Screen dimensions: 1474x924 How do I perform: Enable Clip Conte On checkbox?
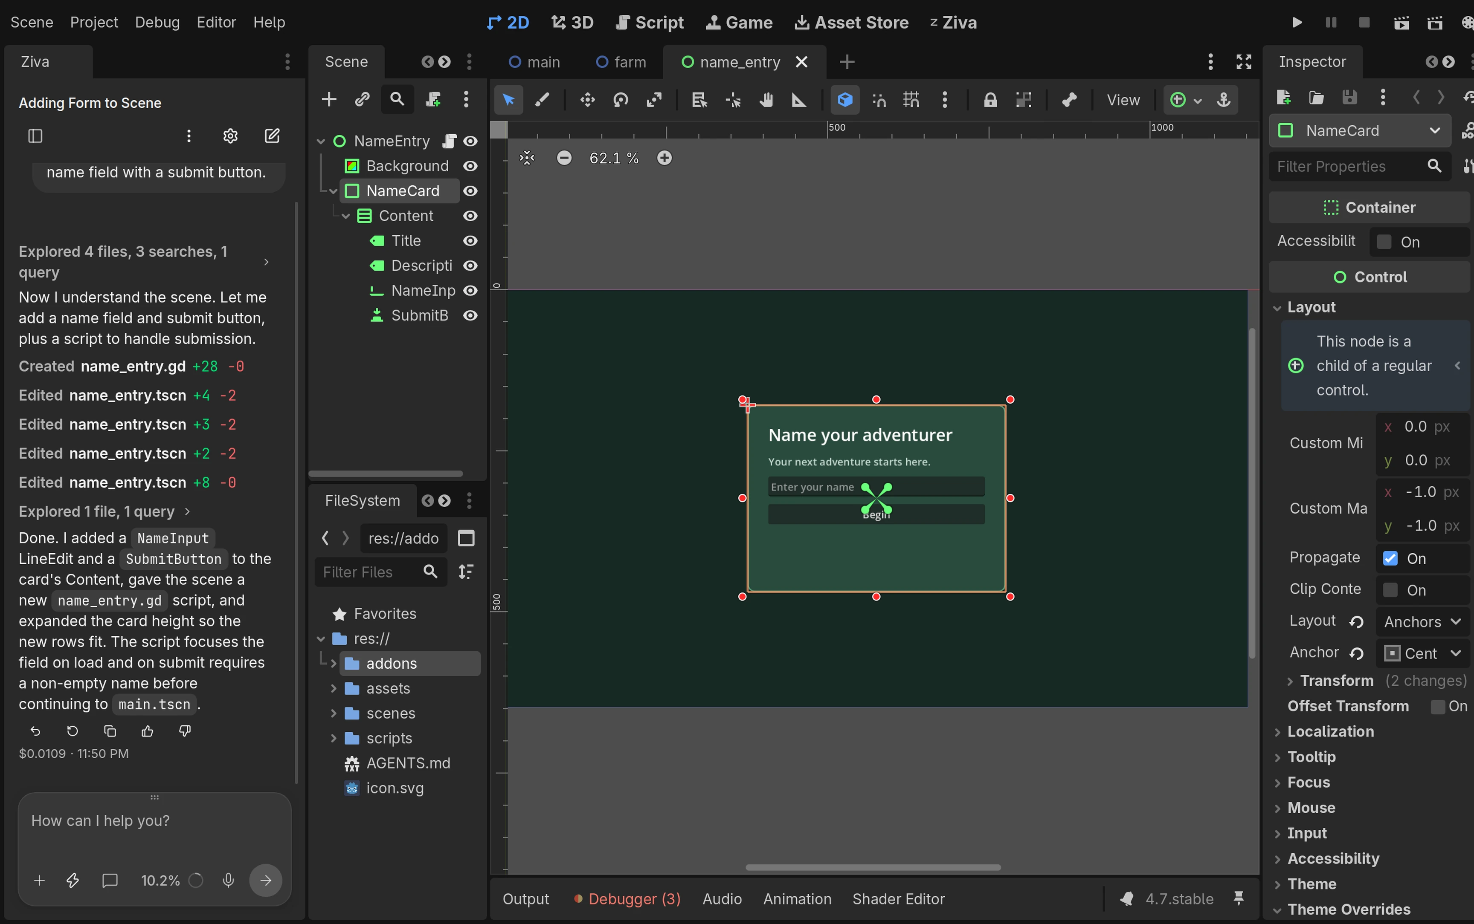1390,590
